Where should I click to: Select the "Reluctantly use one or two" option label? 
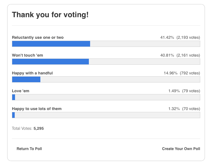pyautogui.click(x=38, y=38)
